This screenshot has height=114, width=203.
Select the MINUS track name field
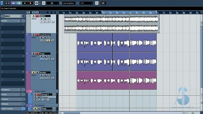45,16
